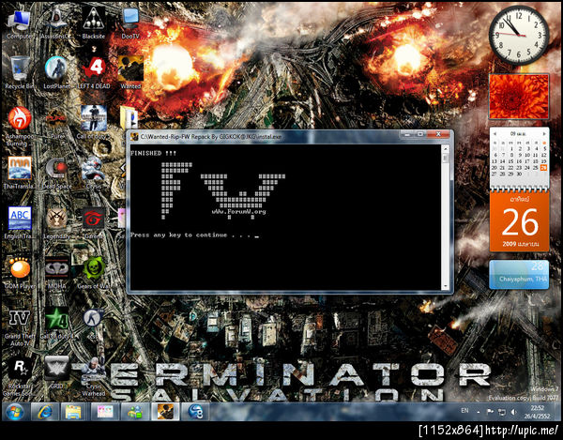Screen dimensions: 563x440
Task: Click the analog clock gadget
Action: click(519, 35)
